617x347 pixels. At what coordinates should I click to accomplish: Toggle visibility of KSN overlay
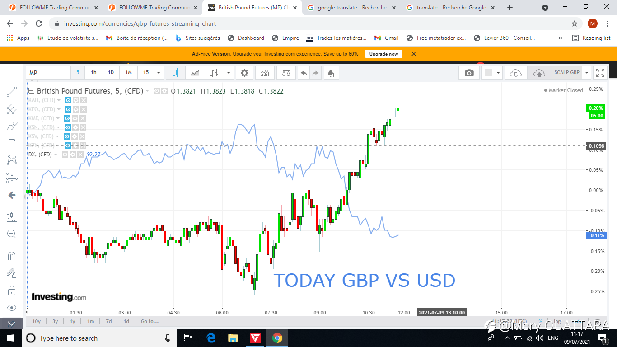click(x=68, y=127)
